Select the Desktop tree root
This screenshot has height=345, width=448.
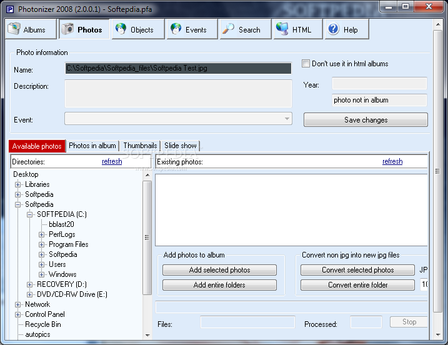[x=26, y=174]
